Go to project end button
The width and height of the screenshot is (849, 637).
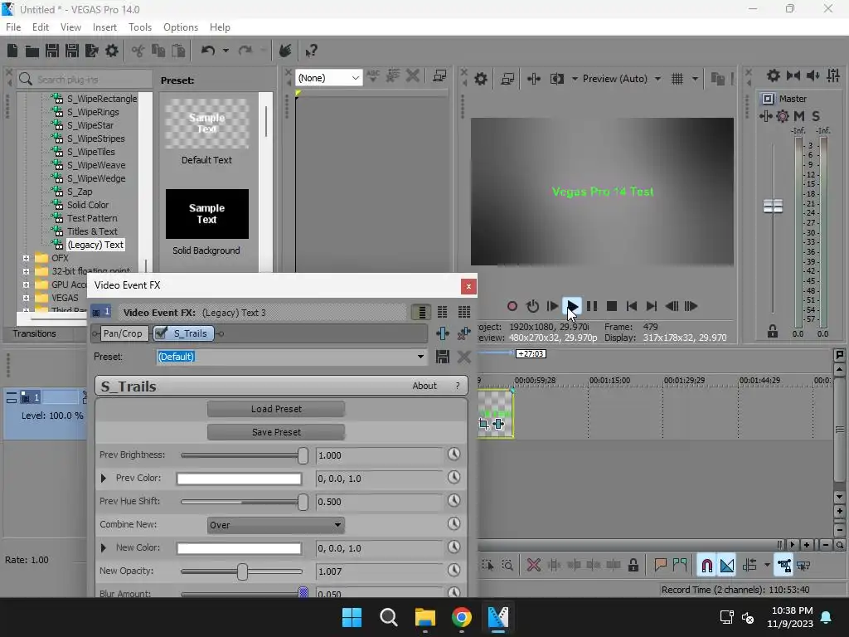[x=652, y=307]
